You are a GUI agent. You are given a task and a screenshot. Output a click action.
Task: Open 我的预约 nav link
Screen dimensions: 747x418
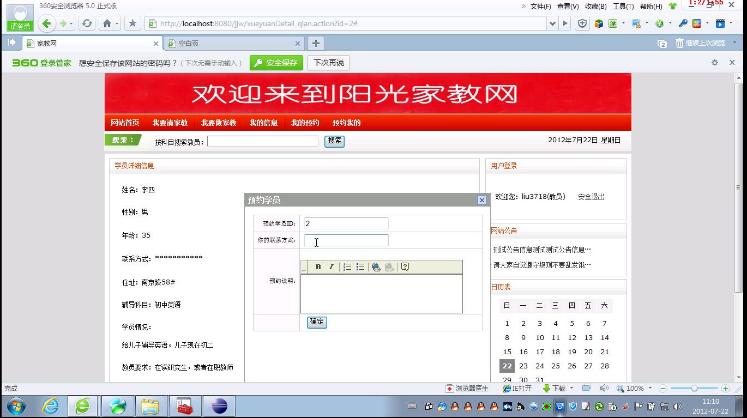coord(305,123)
